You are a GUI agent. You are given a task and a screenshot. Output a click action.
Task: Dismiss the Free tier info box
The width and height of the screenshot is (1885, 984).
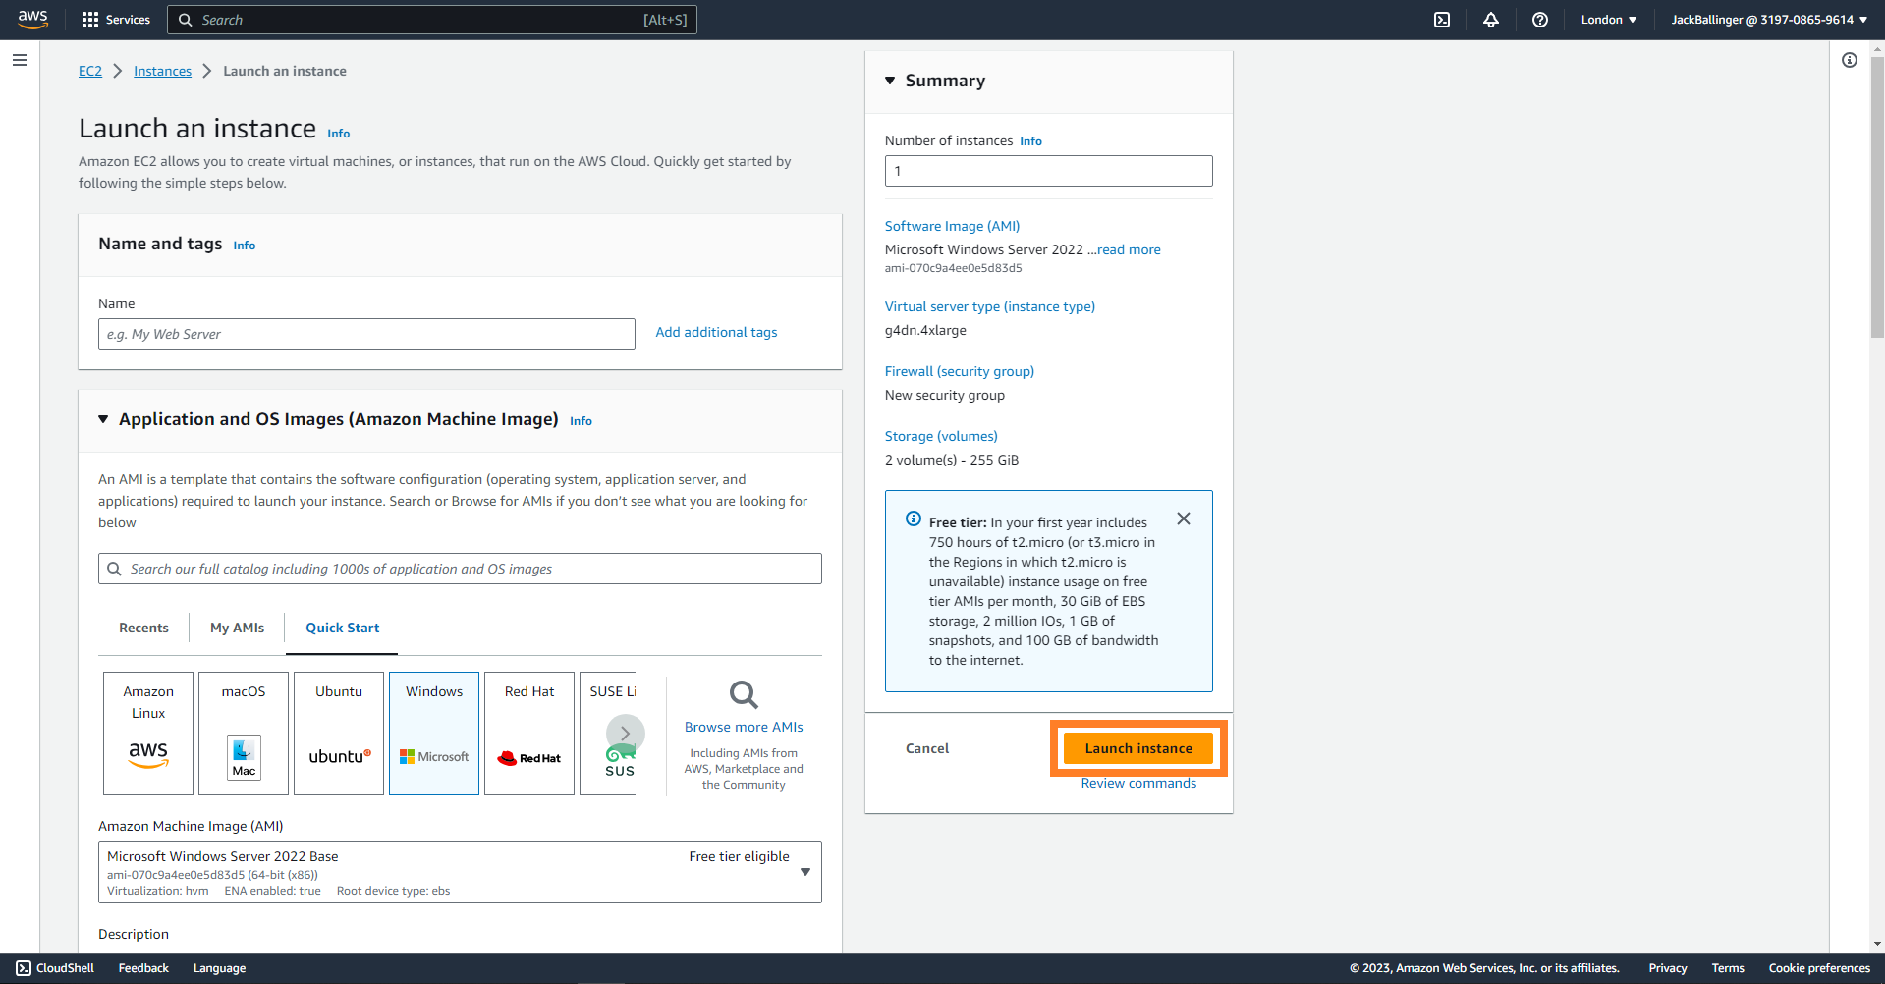coord(1183,519)
